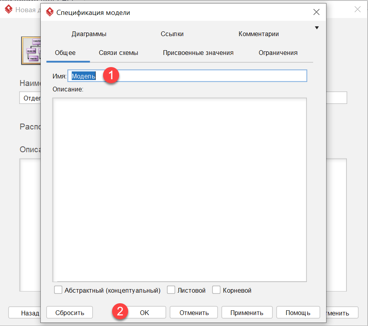Click the diamond icon in the dialog title bar
The width and height of the screenshot is (368, 326).
click(50, 12)
